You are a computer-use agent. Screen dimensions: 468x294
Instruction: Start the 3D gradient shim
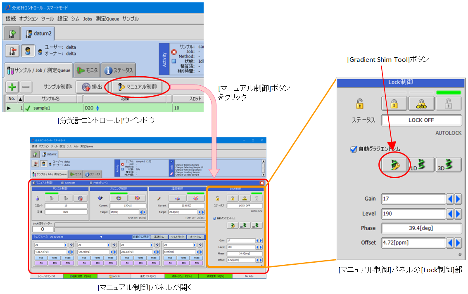coord(449,165)
